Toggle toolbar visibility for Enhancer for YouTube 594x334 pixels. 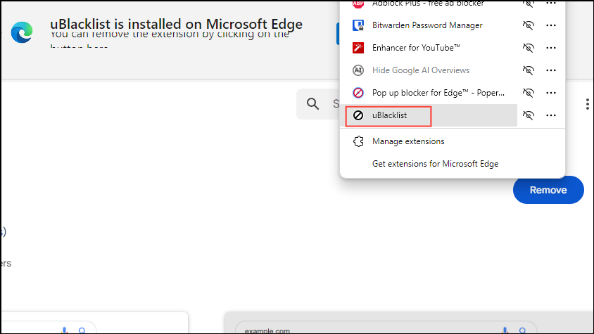(528, 48)
